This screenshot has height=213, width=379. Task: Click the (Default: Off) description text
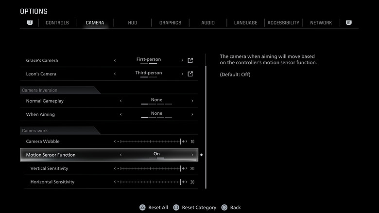coord(235,74)
